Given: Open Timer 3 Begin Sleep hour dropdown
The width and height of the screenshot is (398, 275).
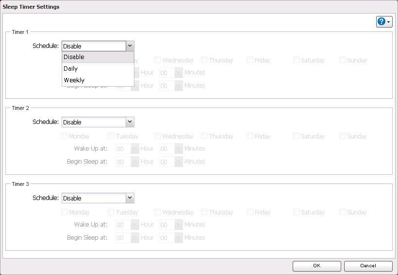Looking at the screenshot, I should [134, 238].
